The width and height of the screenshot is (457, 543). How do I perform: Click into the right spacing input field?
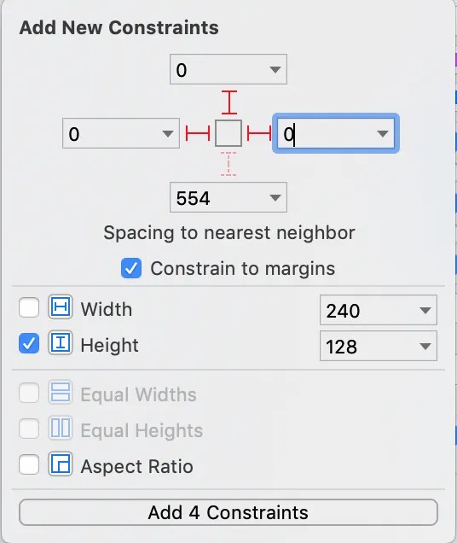coord(325,134)
